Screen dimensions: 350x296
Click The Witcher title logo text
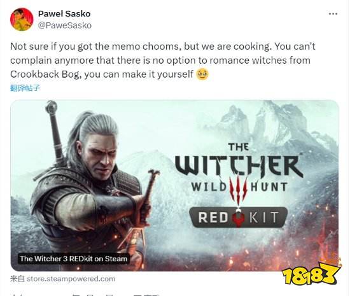tap(239, 162)
